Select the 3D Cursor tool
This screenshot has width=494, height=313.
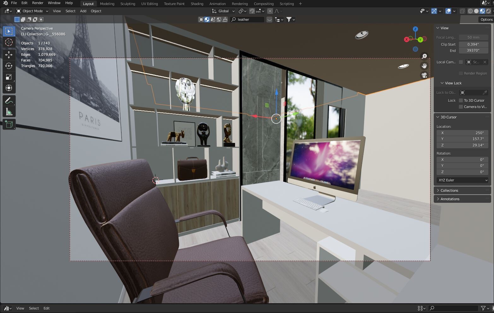coord(9,42)
